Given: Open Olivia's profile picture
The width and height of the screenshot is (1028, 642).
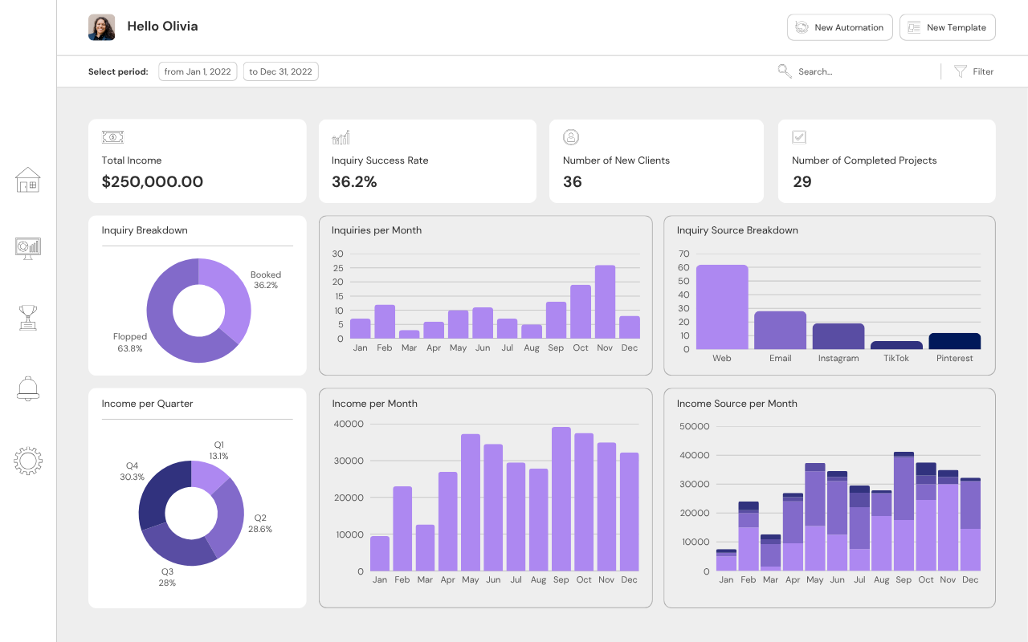Looking at the screenshot, I should coord(101,26).
